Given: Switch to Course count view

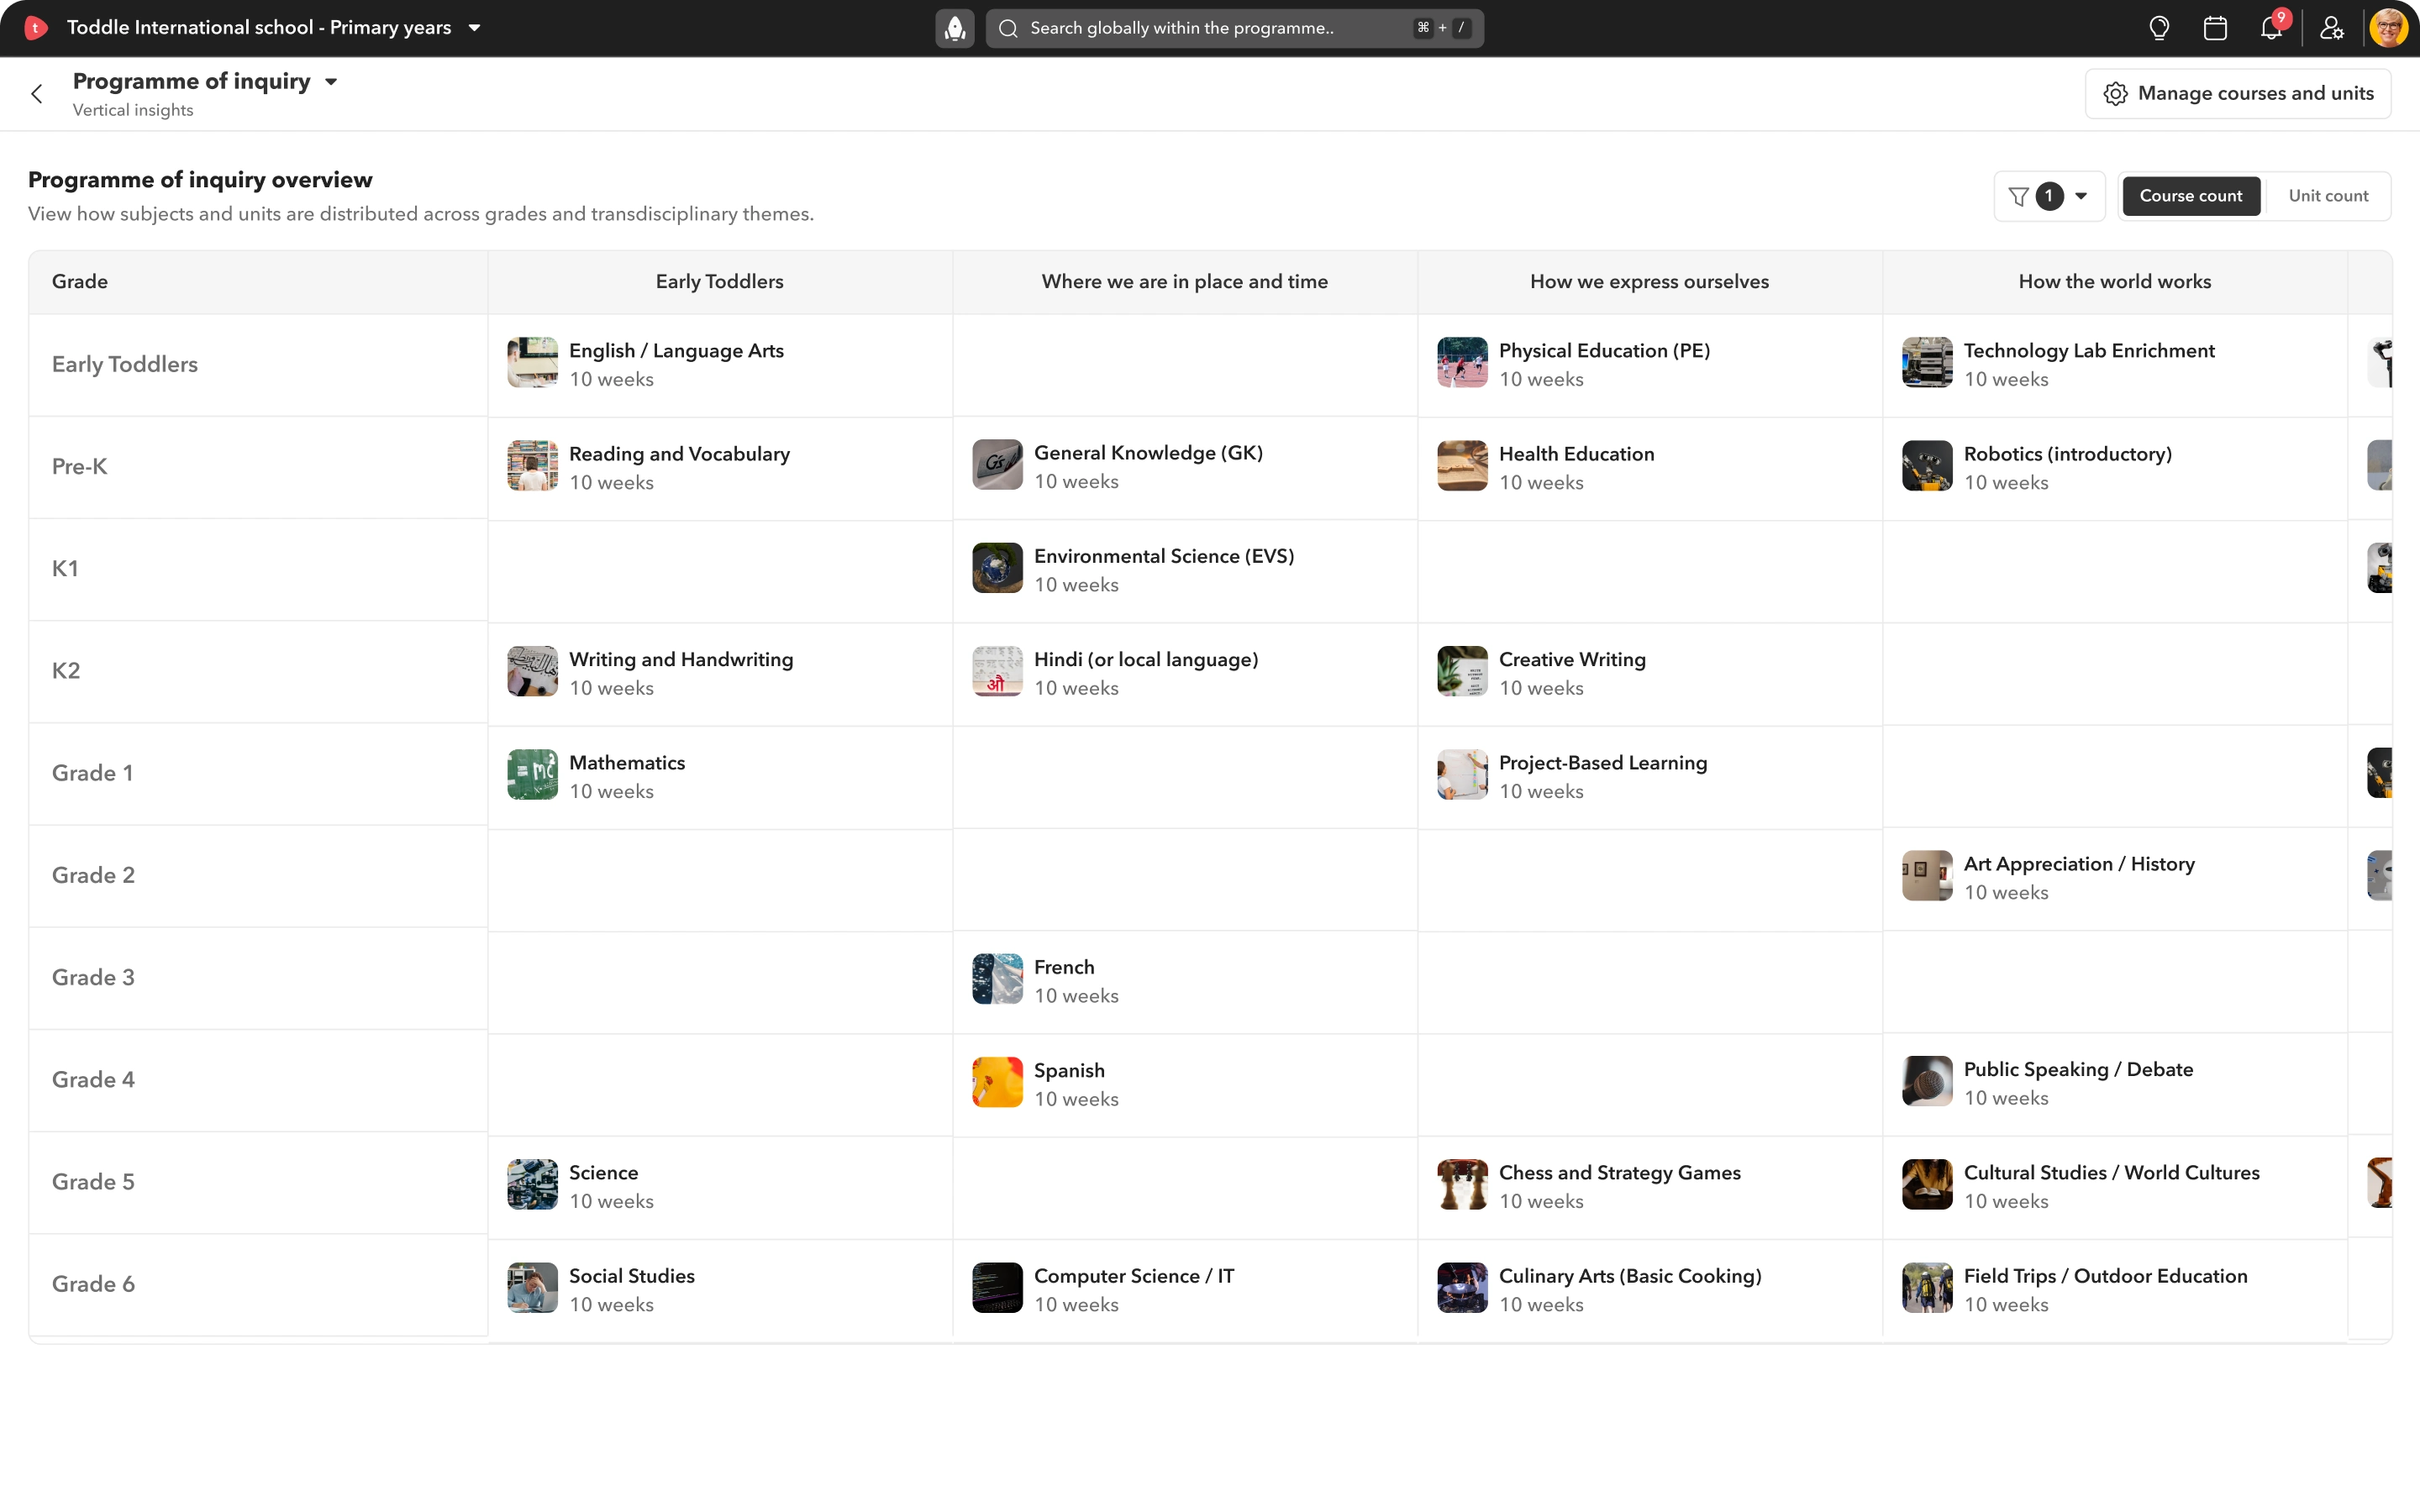Looking at the screenshot, I should coord(2190,196).
